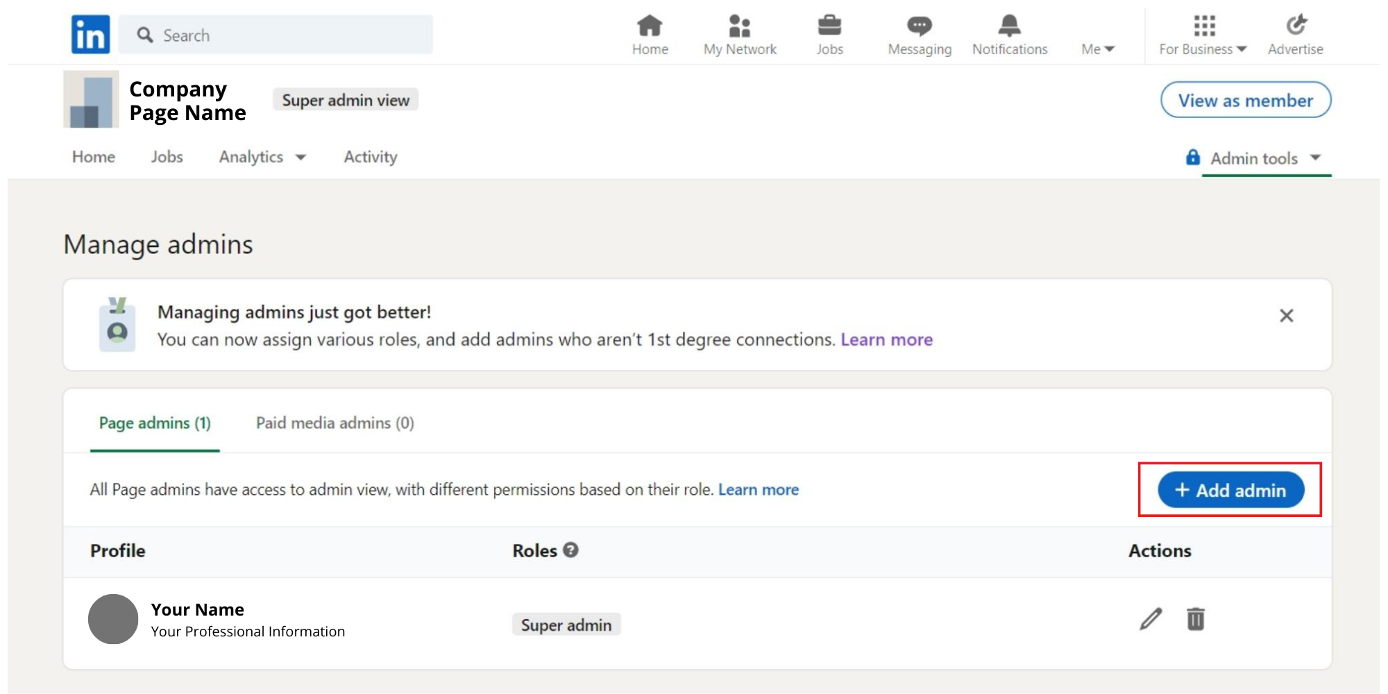The image size is (1388, 694).
Task: Click the Learn more link about admin roles
Action: coord(759,489)
